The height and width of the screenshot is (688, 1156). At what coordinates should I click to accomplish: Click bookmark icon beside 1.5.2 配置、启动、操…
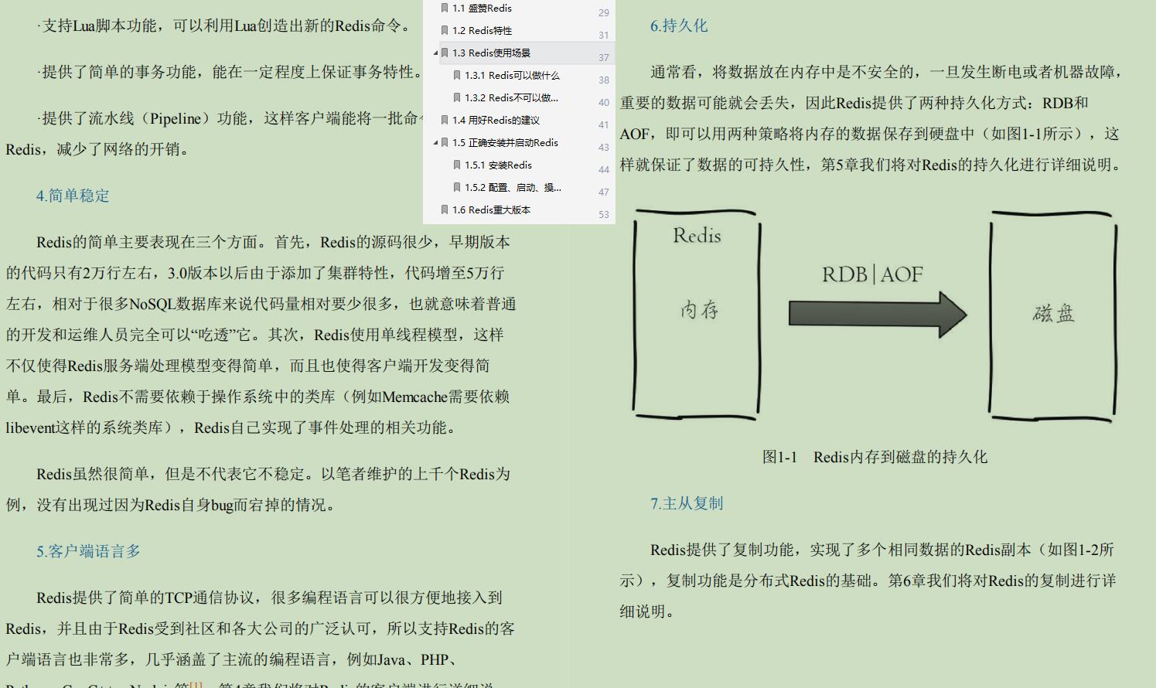click(x=457, y=188)
